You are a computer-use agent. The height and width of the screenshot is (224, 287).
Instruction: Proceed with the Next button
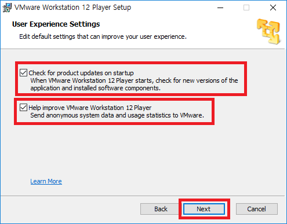point(204,209)
